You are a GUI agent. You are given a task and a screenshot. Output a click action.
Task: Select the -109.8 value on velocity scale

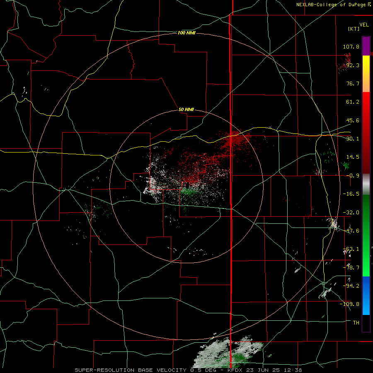350,304
